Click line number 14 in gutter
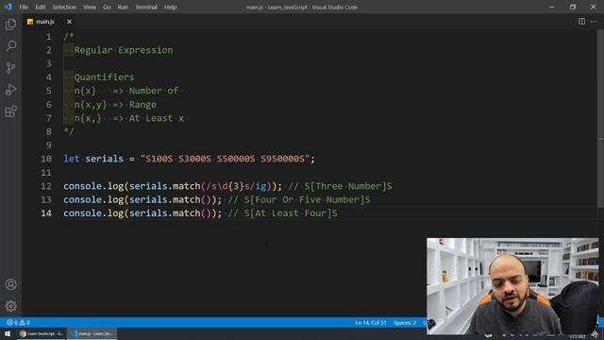This screenshot has height=340, width=604. pos(46,213)
